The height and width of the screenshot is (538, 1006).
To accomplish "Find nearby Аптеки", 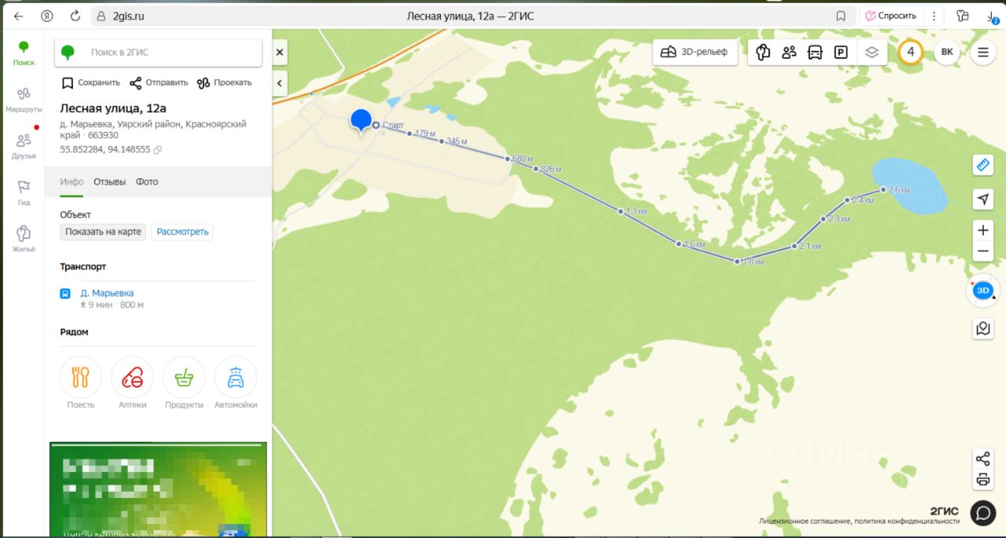I will [132, 383].
